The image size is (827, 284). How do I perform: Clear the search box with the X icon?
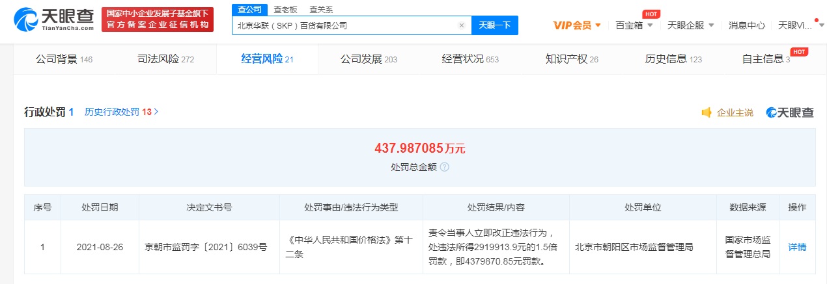462,25
